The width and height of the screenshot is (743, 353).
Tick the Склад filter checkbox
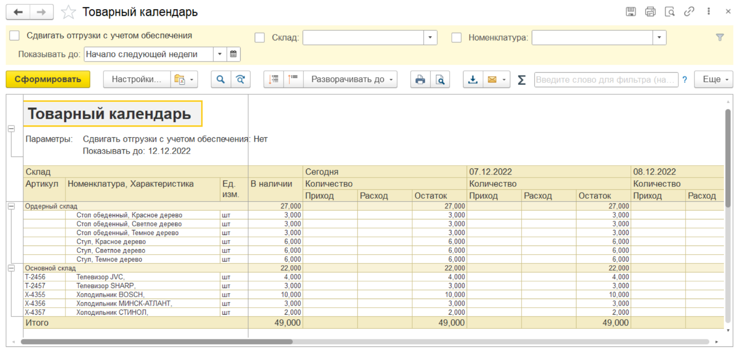(x=260, y=38)
